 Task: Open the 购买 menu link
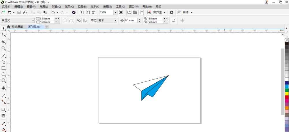tap(158, 7)
